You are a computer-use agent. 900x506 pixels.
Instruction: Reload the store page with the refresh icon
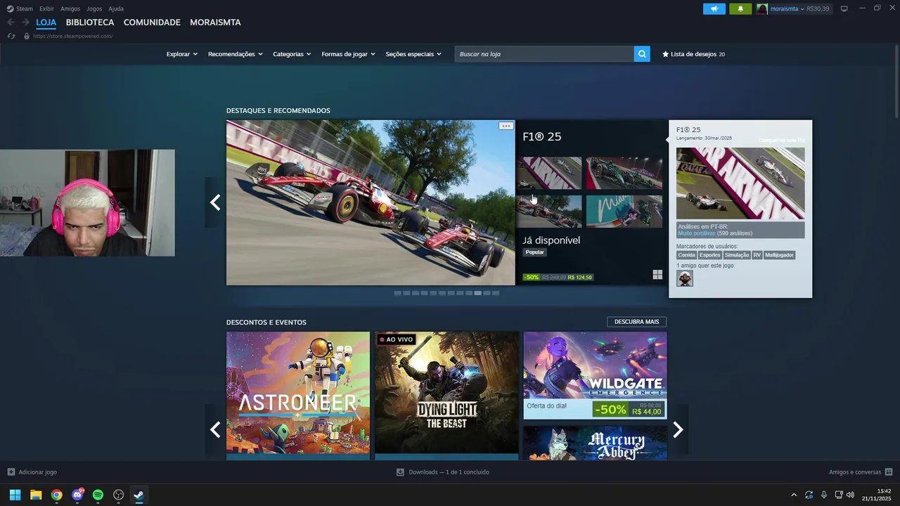click(11, 36)
